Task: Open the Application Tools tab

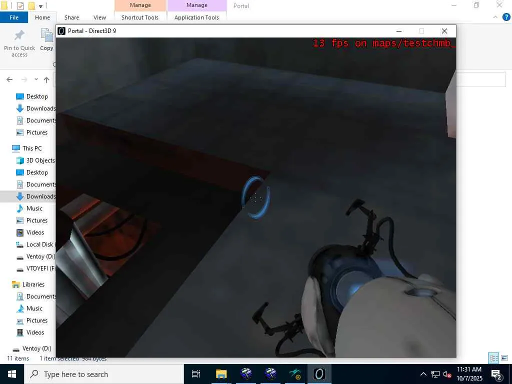Action: 196,17
